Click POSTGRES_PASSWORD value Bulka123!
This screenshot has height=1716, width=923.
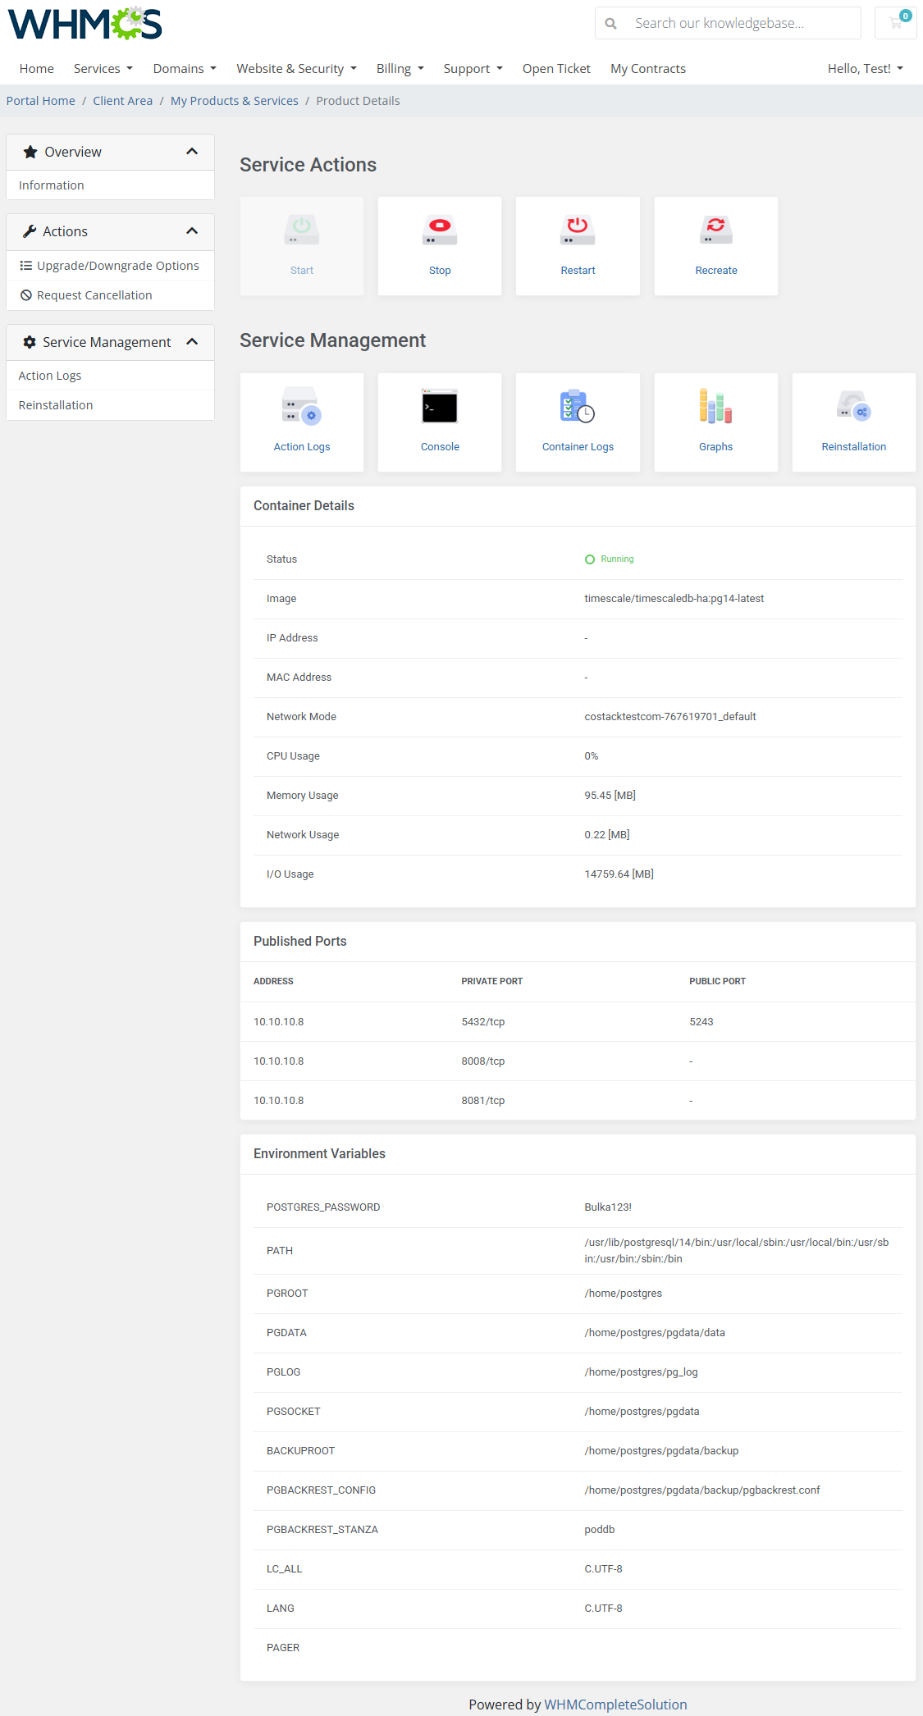pyautogui.click(x=608, y=1207)
